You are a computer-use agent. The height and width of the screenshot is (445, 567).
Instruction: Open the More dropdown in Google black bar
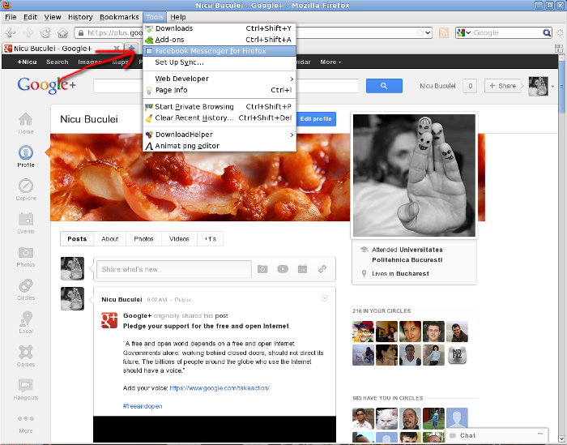[330, 62]
